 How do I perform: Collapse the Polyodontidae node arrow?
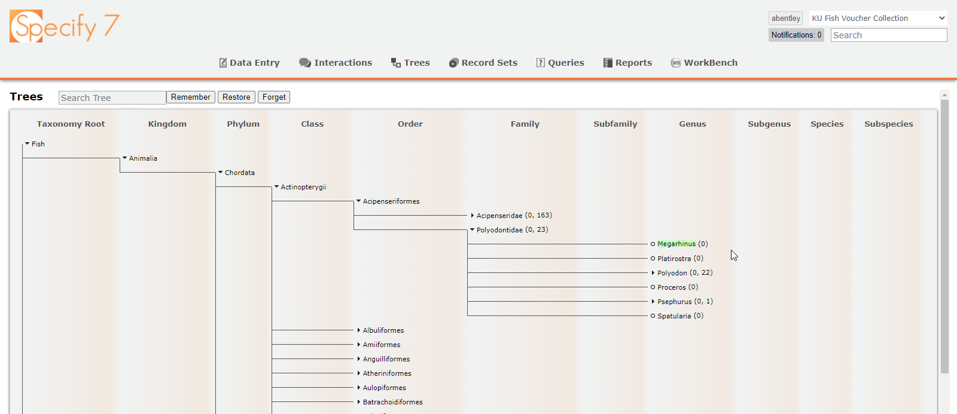tap(472, 230)
